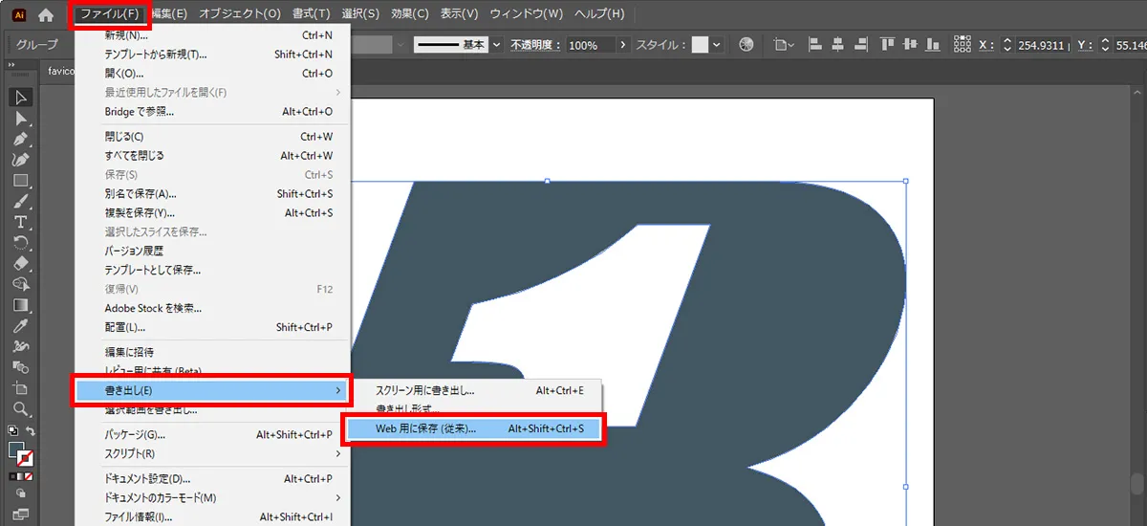
Task: Click the X coordinate field 254.9311
Action: 1041,45
